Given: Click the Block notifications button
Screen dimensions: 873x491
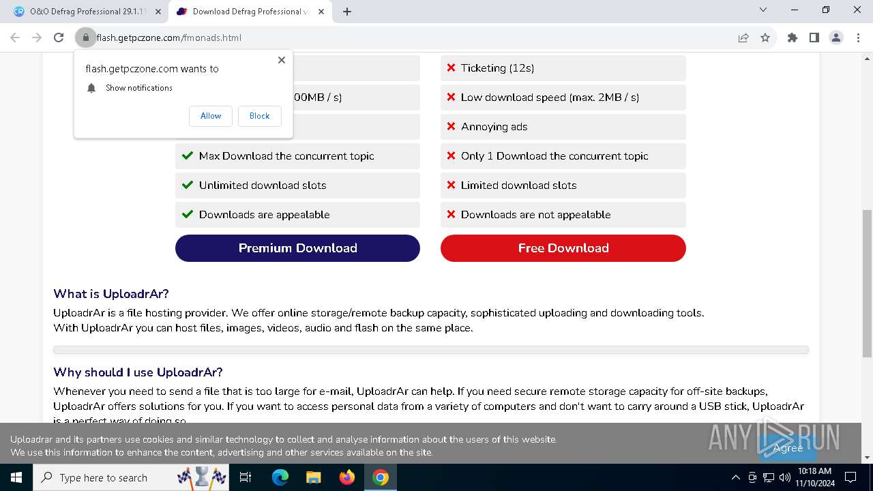Looking at the screenshot, I should pyautogui.click(x=259, y=116).
